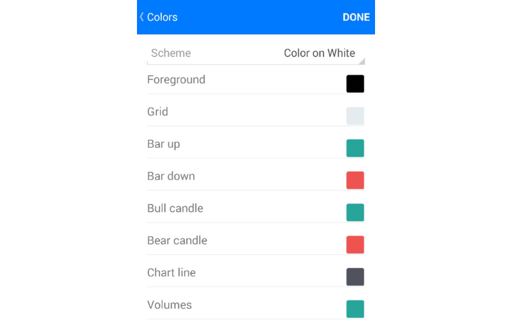This screenshot has height=320, width=512.
Task: Change the red Bar down color swatch
Action: click(355, 180)
